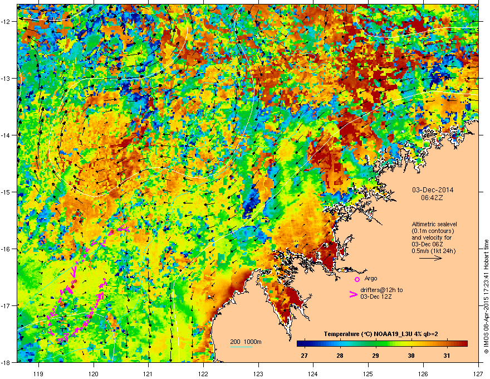Click the latitude label -17
The height and width of the screenshot is (379, 490).
coord(6,305)
